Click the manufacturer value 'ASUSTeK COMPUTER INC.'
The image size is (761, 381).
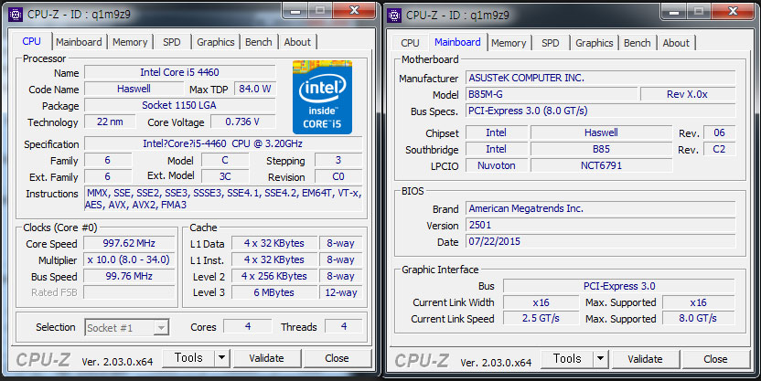pyautogui.click(x=600, y=78)
